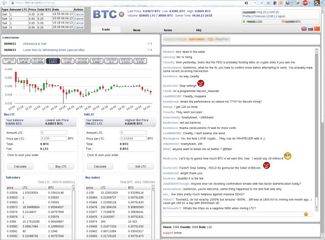Select the Russian flag language option
Screen dimensions: 325x240
(310, 28)
